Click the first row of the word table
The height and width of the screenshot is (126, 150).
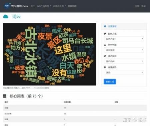75,108
